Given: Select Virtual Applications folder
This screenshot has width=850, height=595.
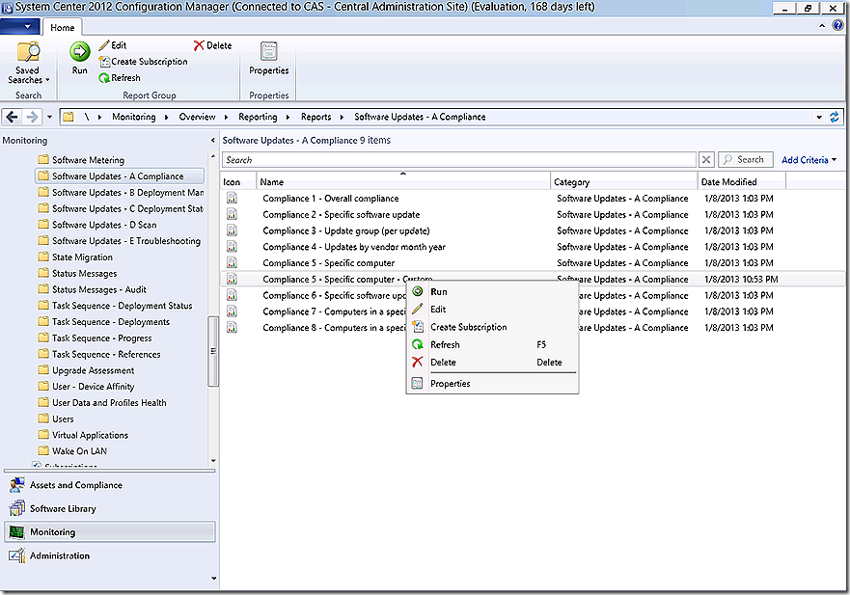Looking at the screenshot, I should pyautogui.click(x=83, y=435).
